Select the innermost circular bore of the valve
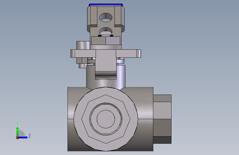This screenshot has width=239, height=155. (x=106, y=119)
